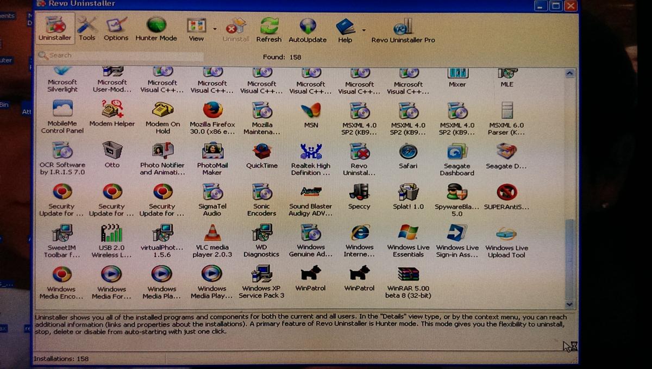This screenshot has height=369, width=652.
Task: Select USB 2.0 Wireless LAN icon
Action: [112, 241]
